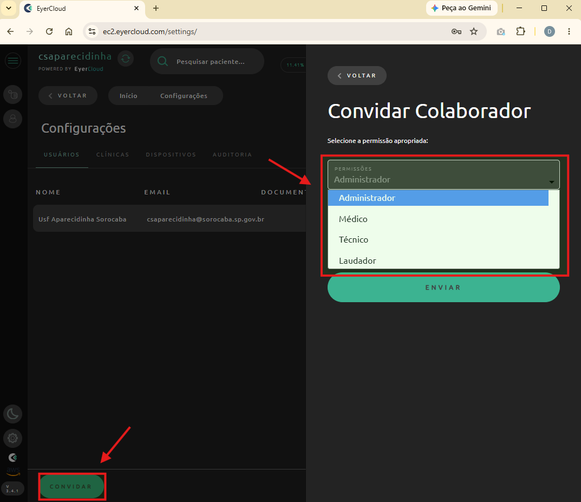This screenshot has width=581, height=502.
Task: Toggle dark mode with the moon icon
Action: click(x=13, y=414)
